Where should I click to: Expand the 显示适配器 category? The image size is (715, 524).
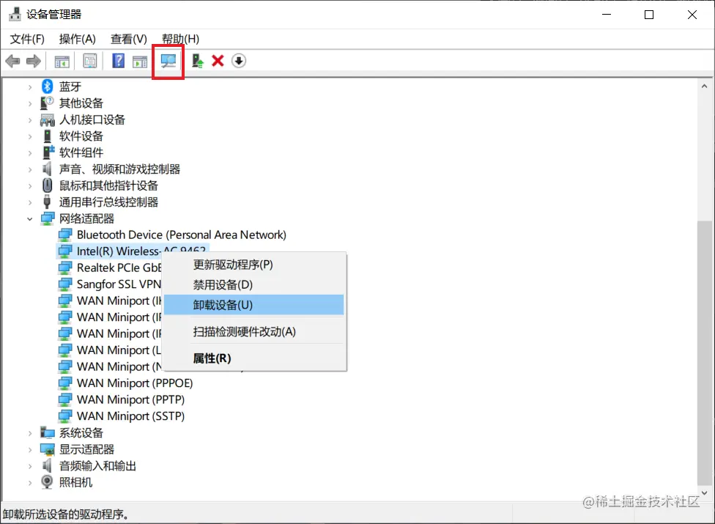(x=30, y=450)
